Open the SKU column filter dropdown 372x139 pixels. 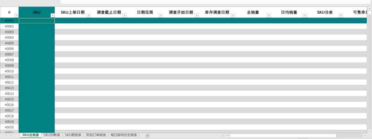pyautogui.click(x=53, y=15)
